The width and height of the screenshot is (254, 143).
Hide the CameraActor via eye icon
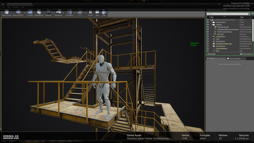coord(208,37)
